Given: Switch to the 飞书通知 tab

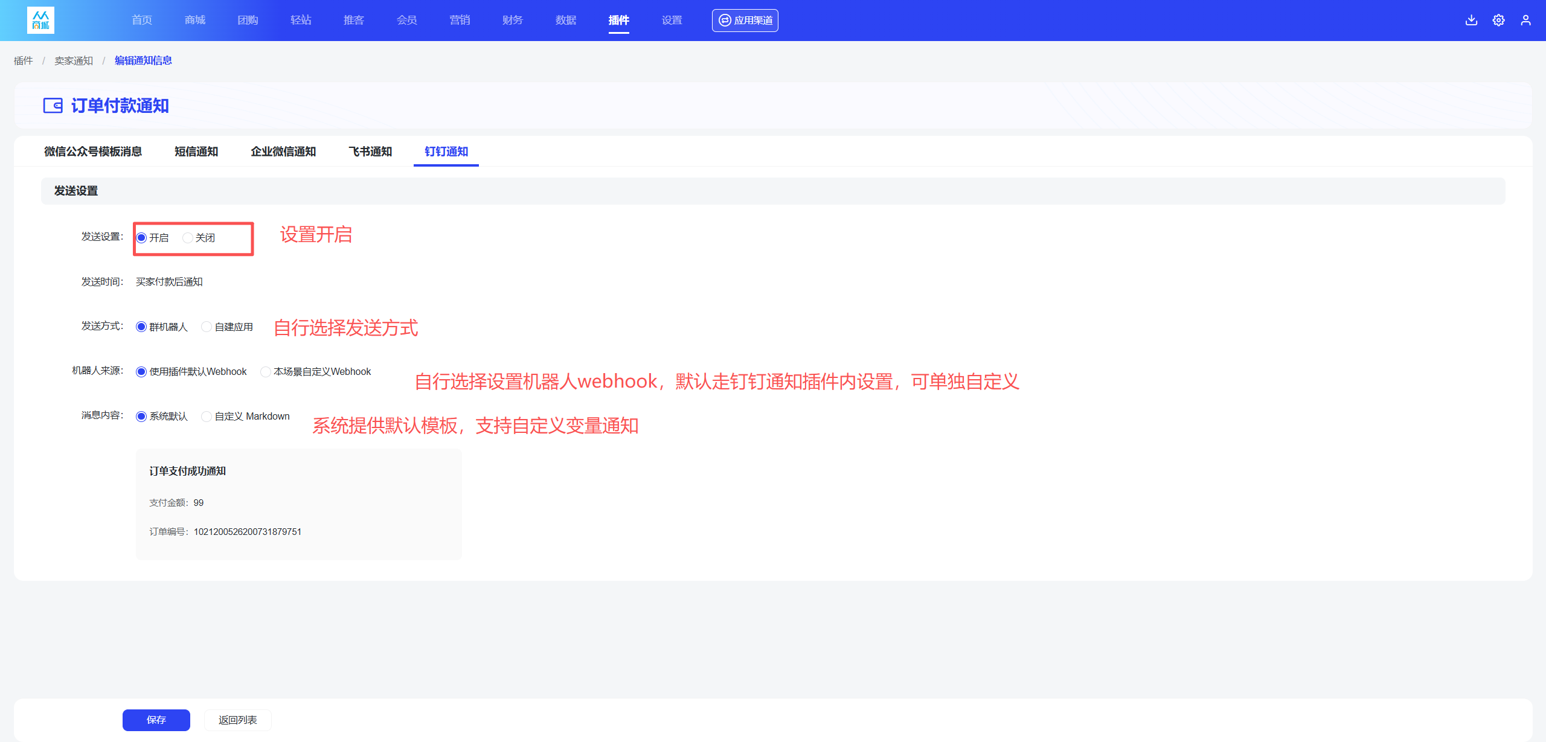Looking at the screenshot, I should click(x=370, y=152).
